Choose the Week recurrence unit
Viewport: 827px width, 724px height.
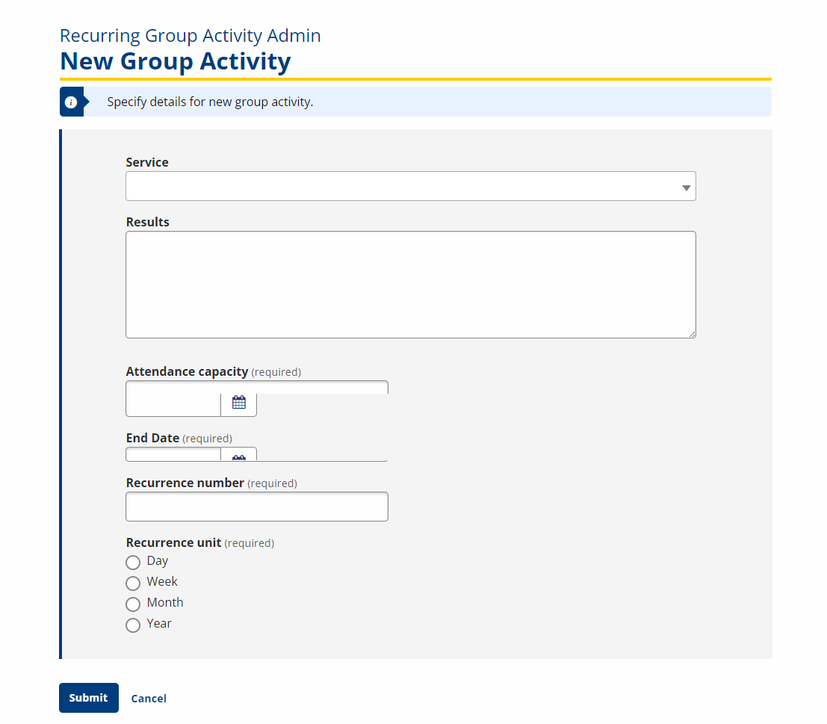click(133, 583)
